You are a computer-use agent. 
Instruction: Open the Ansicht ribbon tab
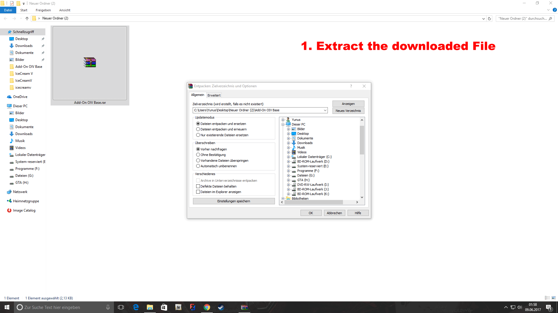tap(65, 10)
